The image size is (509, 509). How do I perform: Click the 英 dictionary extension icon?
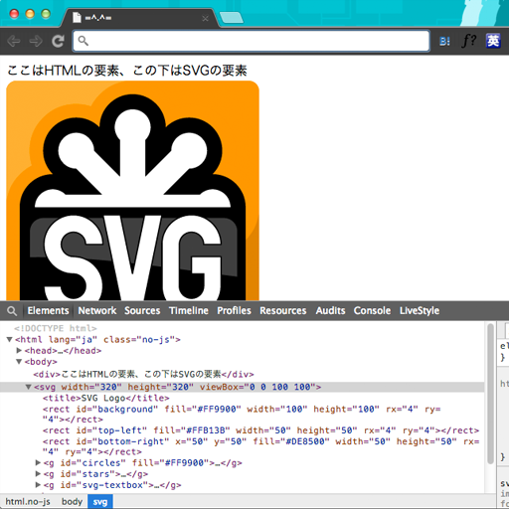[493, 41]
